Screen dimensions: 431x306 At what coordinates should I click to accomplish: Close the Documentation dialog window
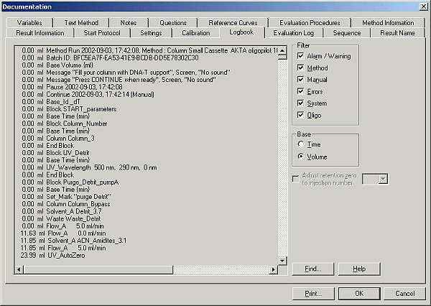click(422, 6)
